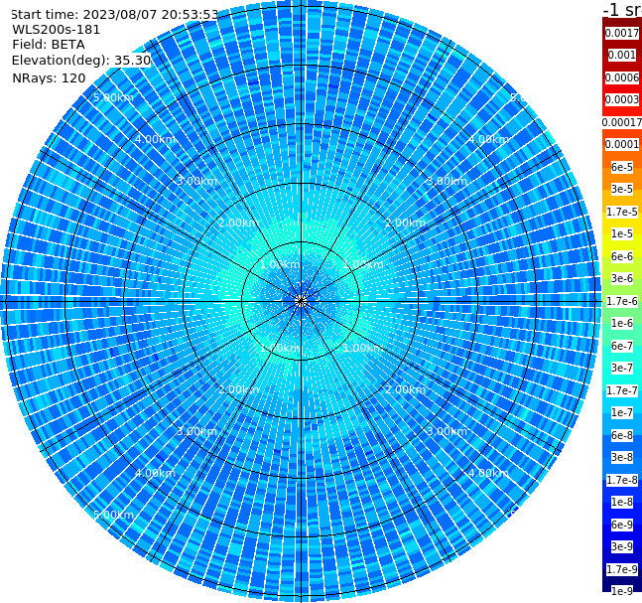This screenshot has height=603, width=642.
Task: Click the 1.7e-7 scale label
Action: tap(622, 390)
